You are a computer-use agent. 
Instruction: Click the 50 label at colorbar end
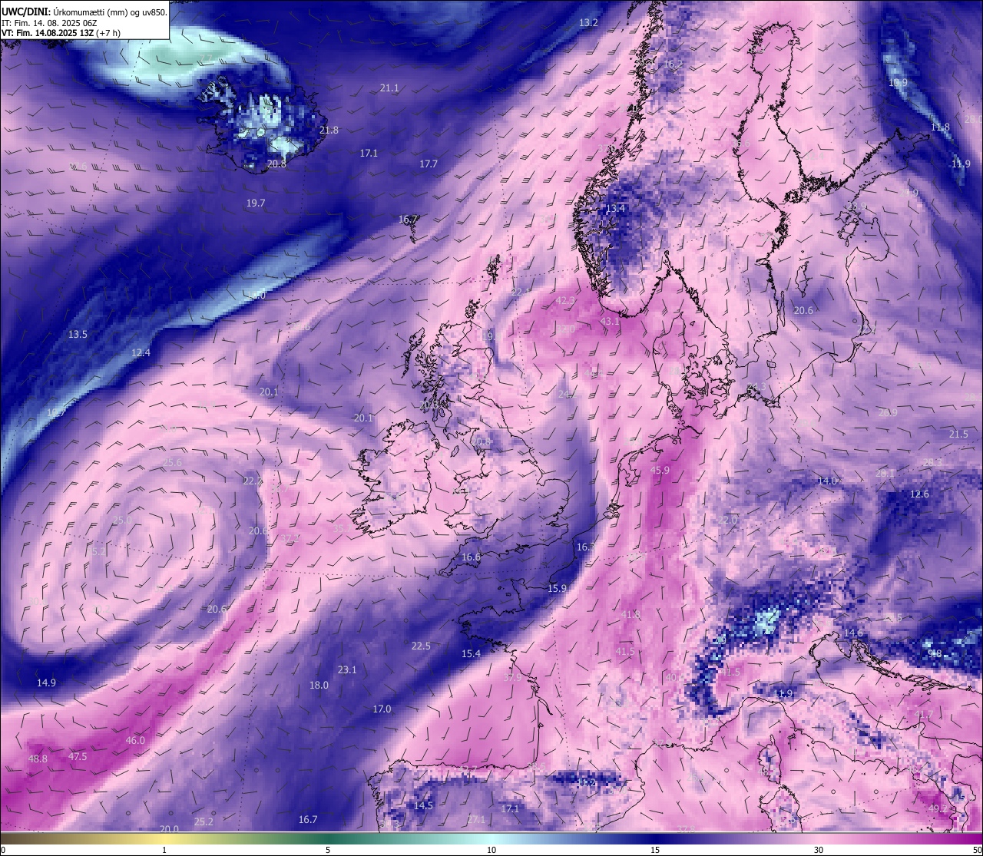977,850
